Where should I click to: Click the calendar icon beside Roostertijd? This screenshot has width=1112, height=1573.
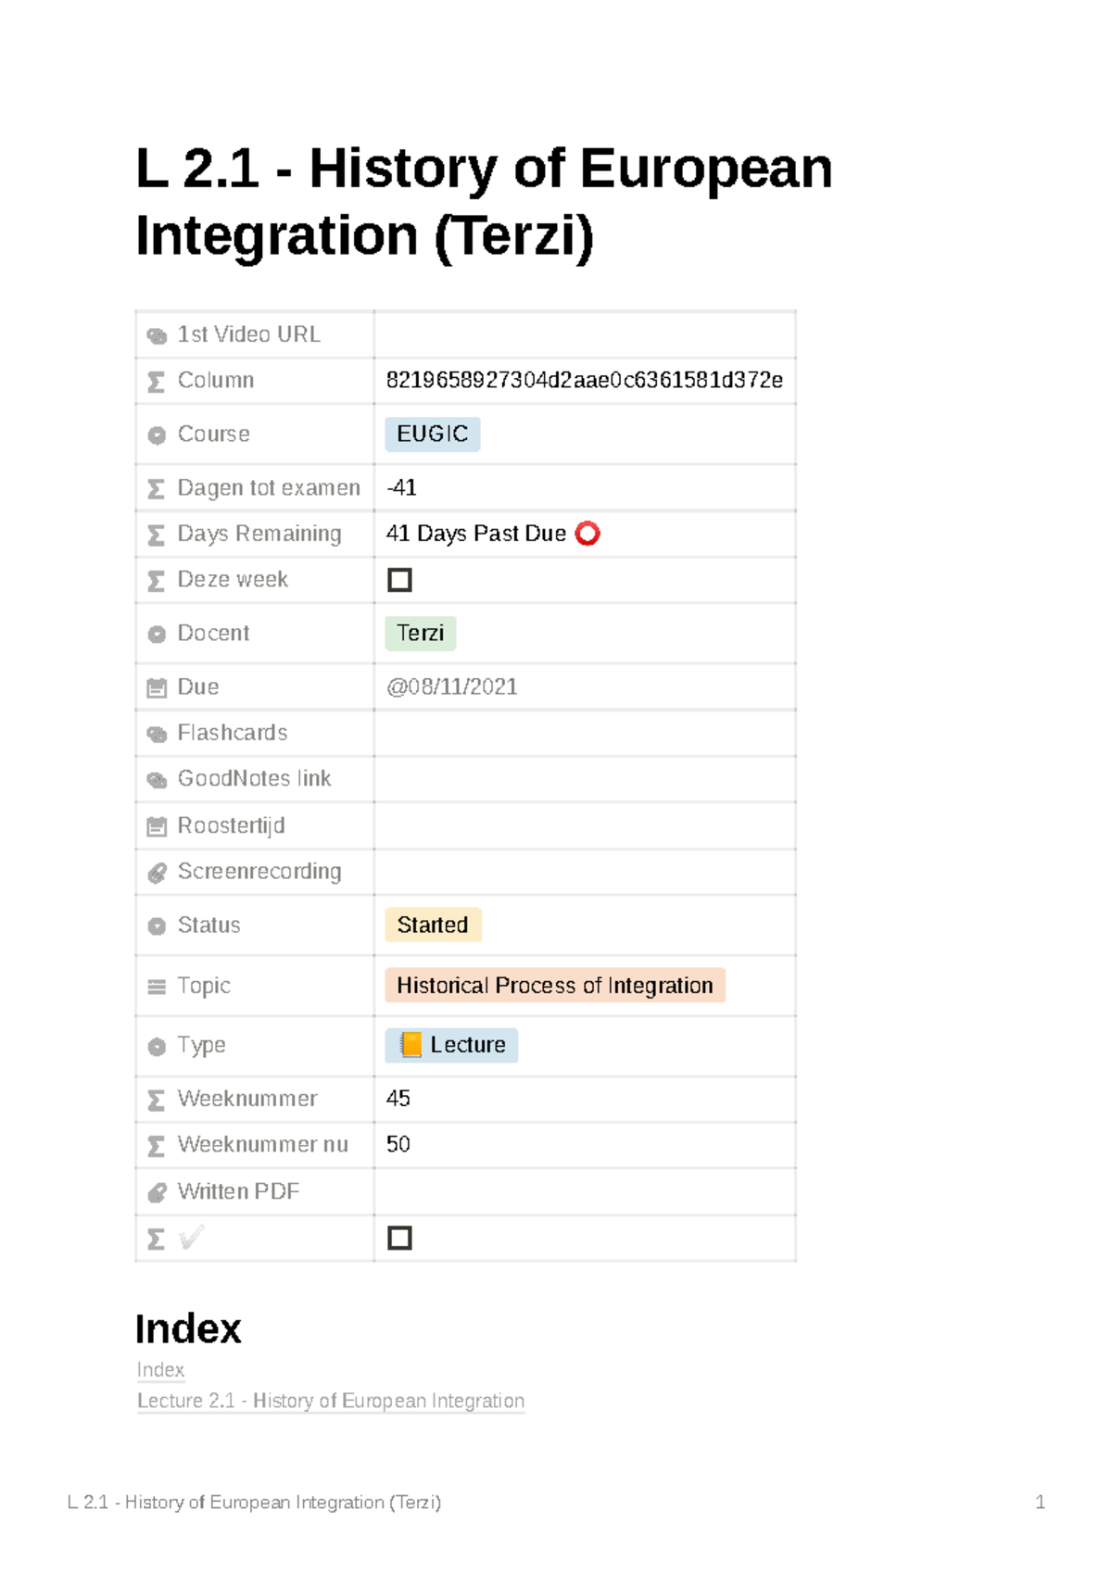coord(157,826)
